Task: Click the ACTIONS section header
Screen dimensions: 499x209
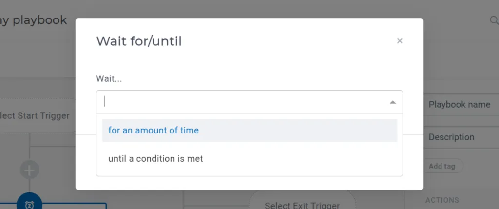Action: [442, 200]
